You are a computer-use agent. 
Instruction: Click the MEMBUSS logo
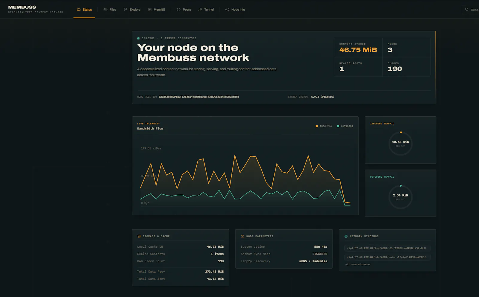click(x=22, y=7)
